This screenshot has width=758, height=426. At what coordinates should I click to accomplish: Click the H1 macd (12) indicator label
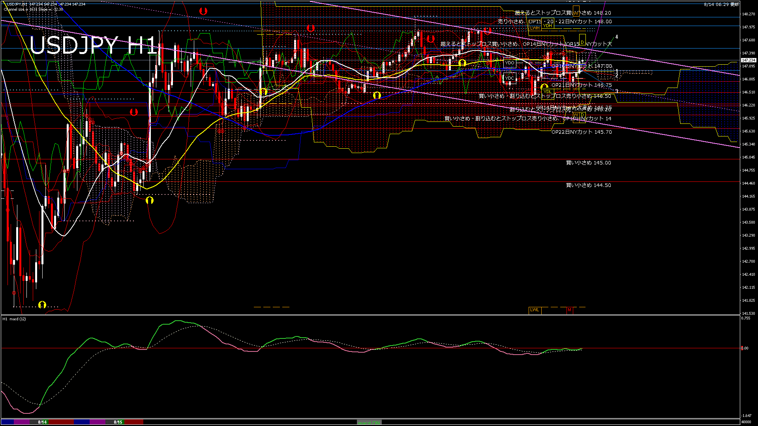tap(14, 319)
